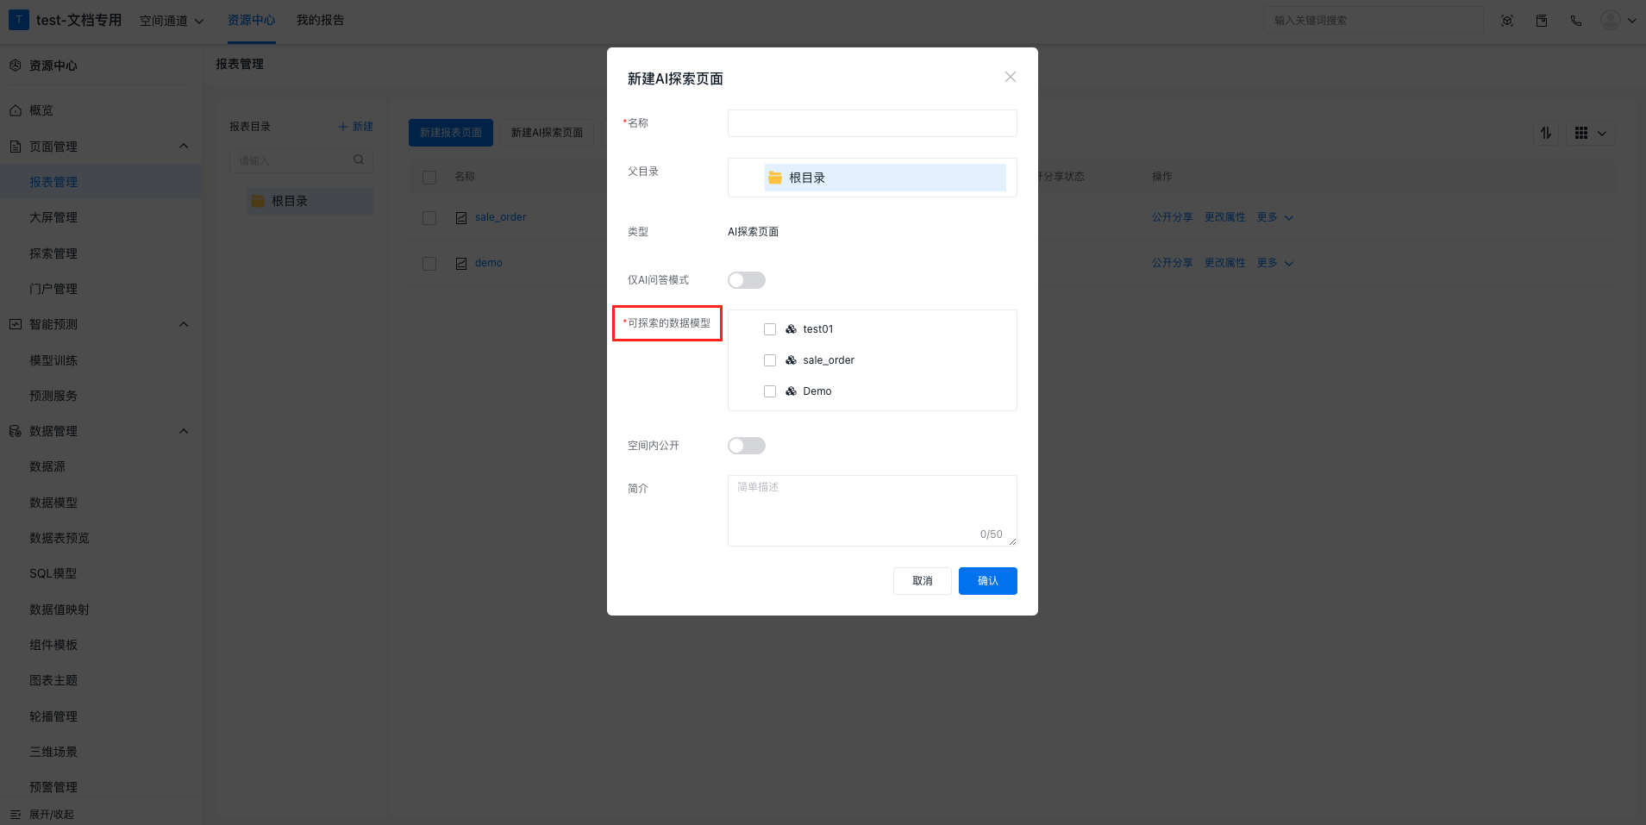Click 公开分享 for sale_order row

click(1172, 217)
